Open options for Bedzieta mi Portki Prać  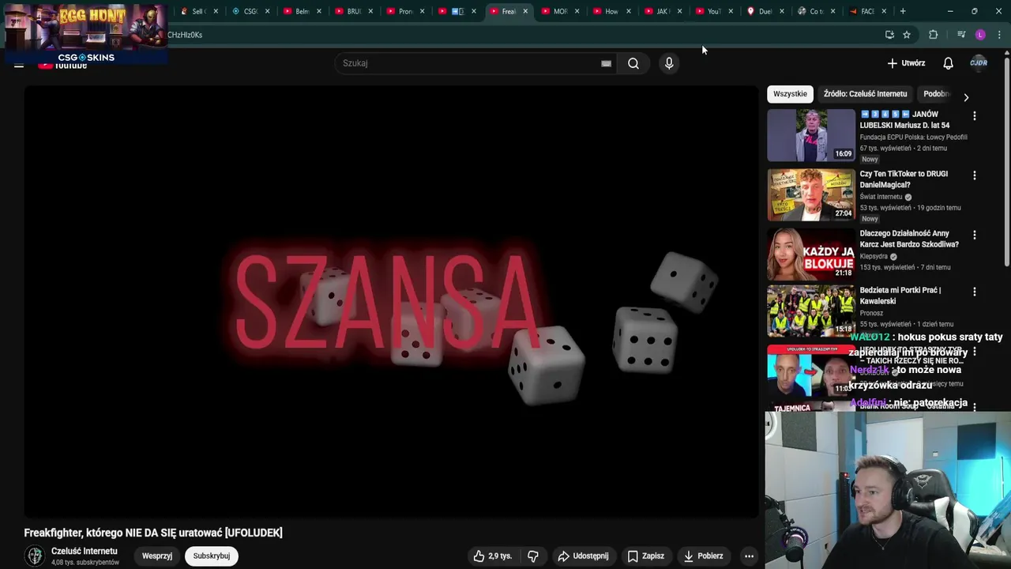tap(975, 292)
